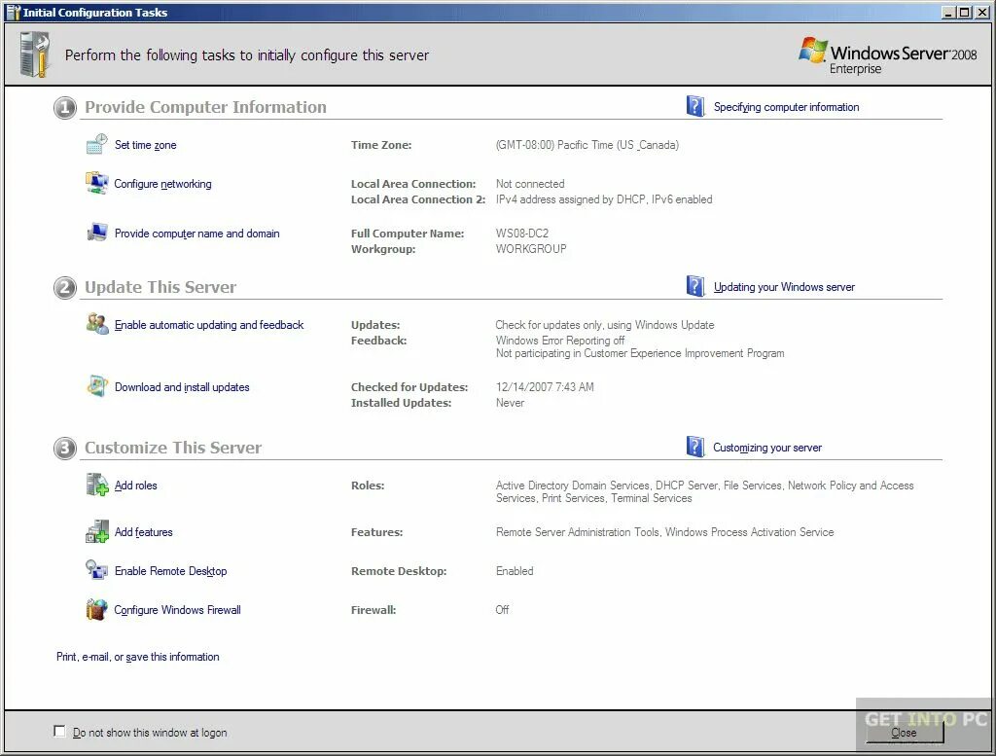
Task: Close the window using title bar X
Action: (982, 12)
